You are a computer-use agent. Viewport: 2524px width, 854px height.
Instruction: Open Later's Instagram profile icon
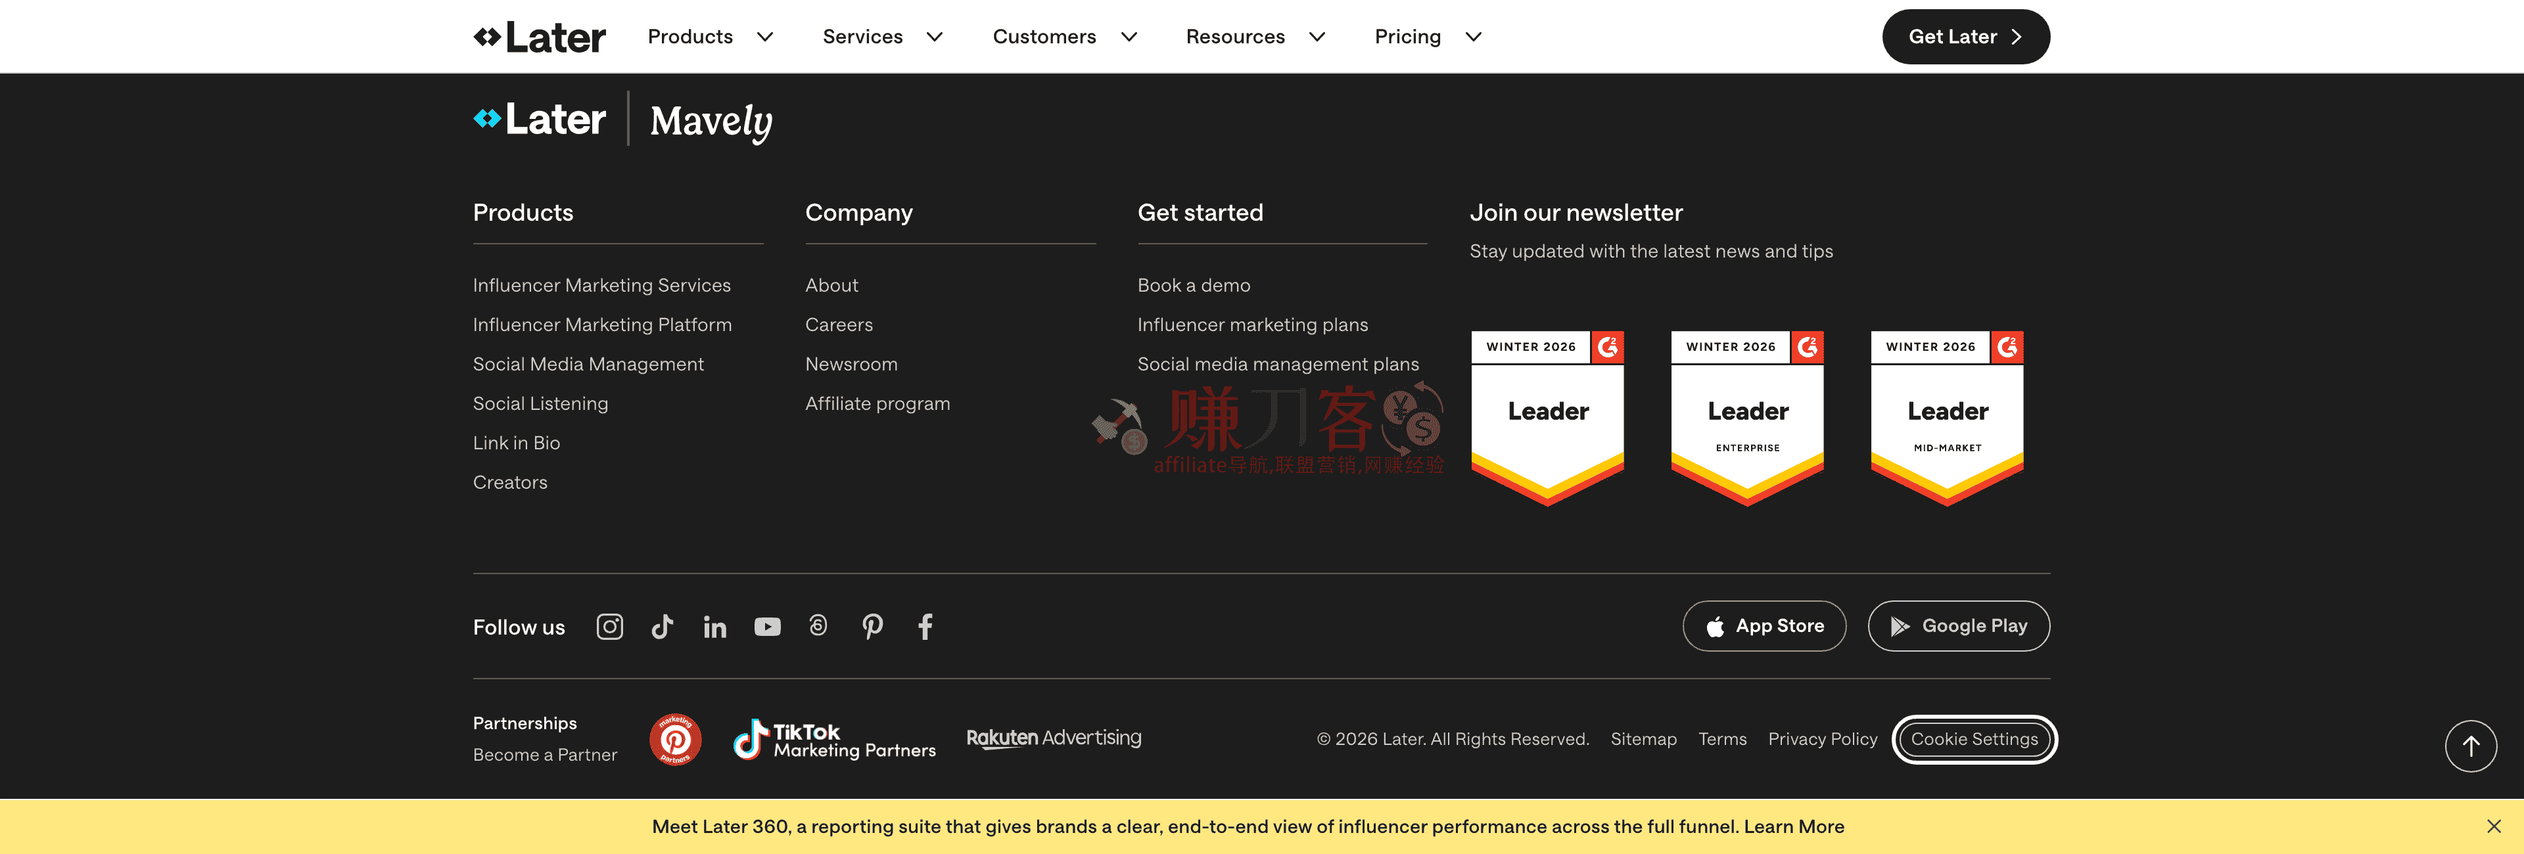(609, 627)
